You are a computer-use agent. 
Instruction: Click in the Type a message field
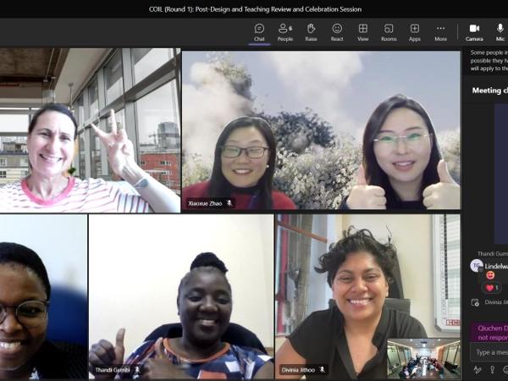point(489,352)
